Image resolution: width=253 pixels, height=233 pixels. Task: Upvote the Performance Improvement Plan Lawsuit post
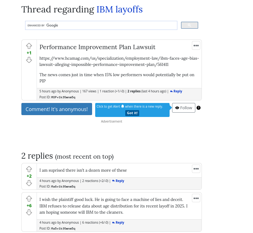(29, 46)
